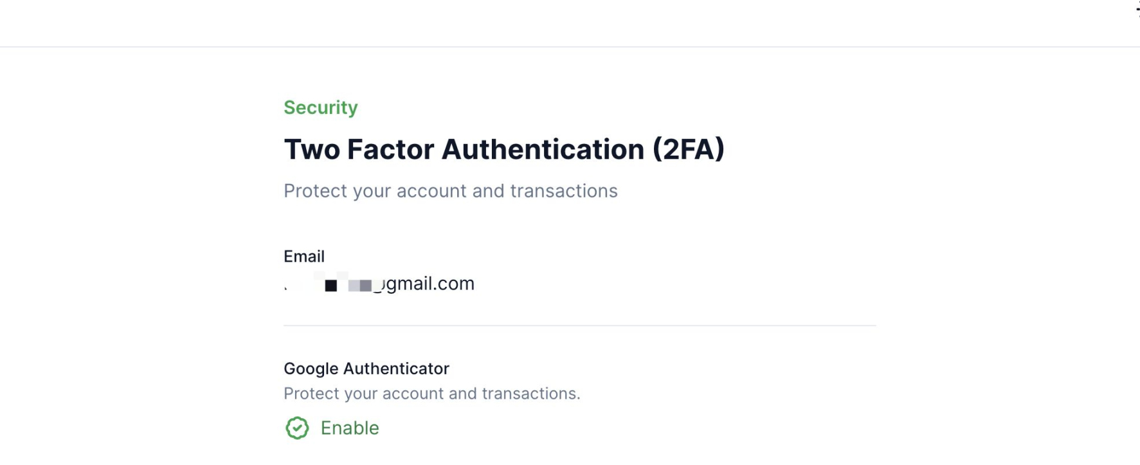This screenshot has width=1140, height=465.
Task: Click the green checkmark badge beside Enable
Action: pos(297,428)
